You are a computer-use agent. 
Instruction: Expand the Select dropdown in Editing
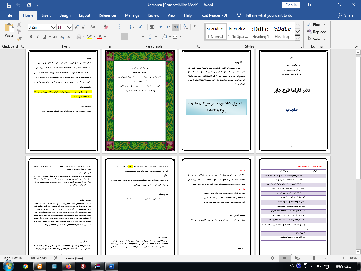tap(324, 39)
